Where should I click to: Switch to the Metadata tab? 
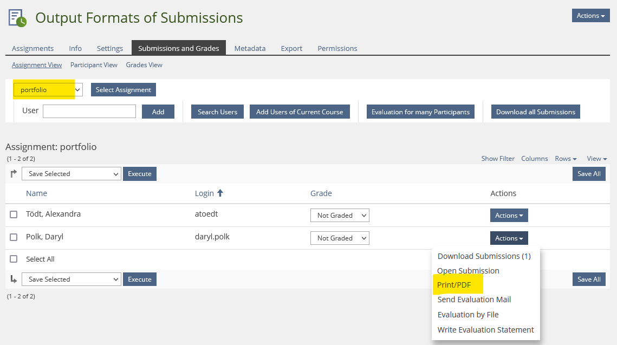click(250, 48)
